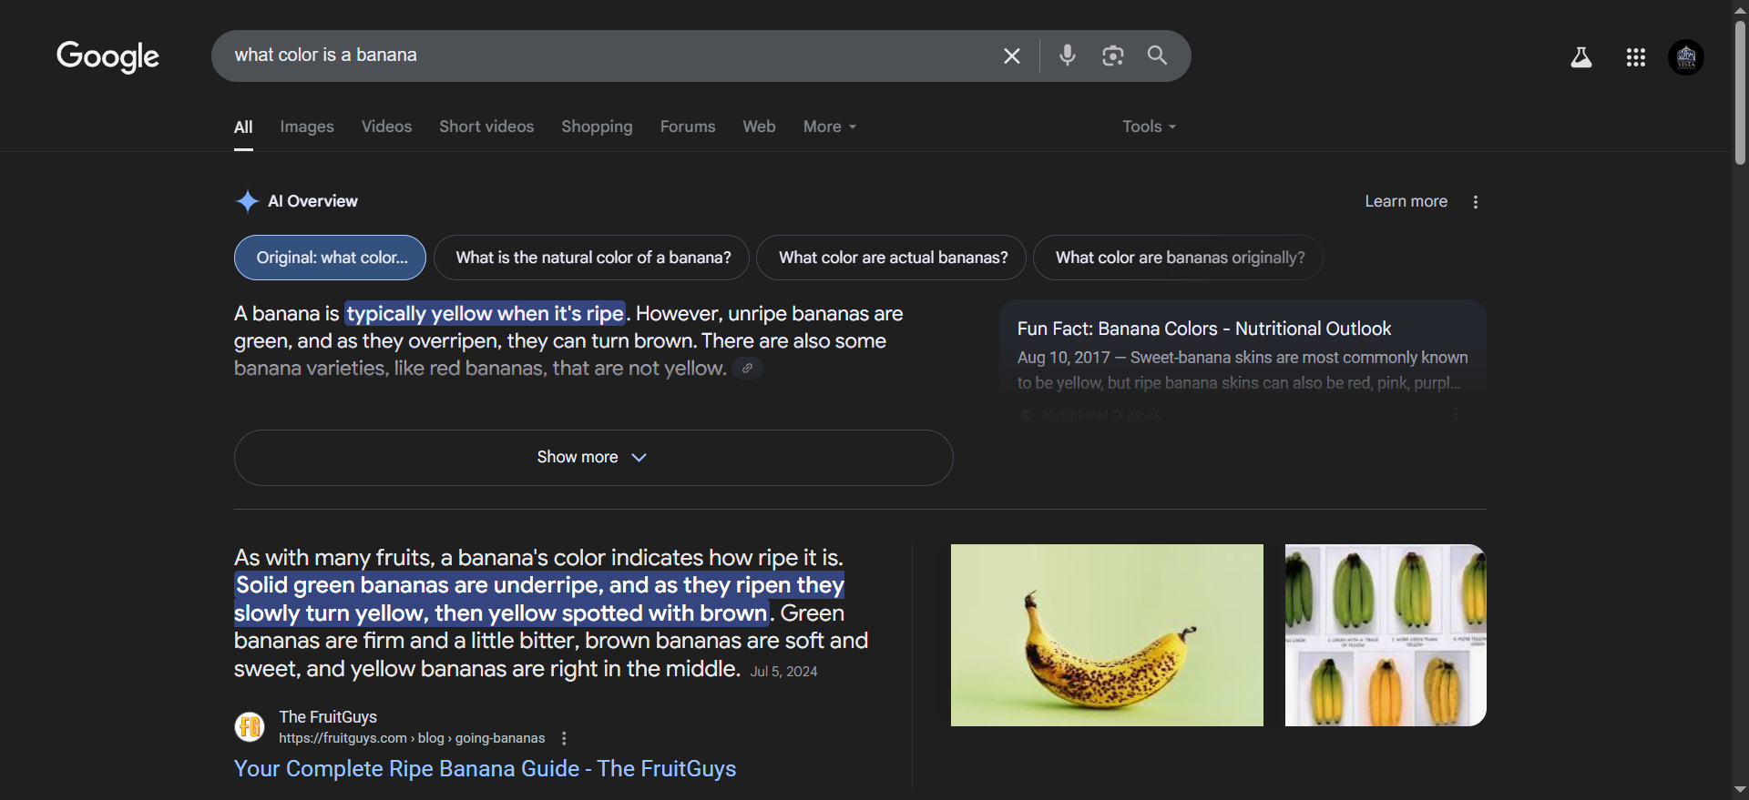Click the source link chip icon after the AI answer
The image size is (1749, 800).
pos(747,369)
